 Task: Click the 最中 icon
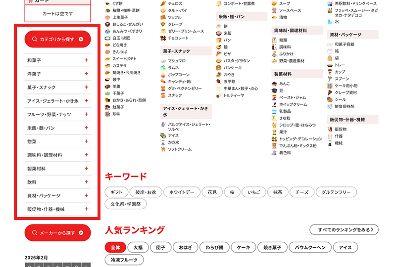(x=107, y=80)
